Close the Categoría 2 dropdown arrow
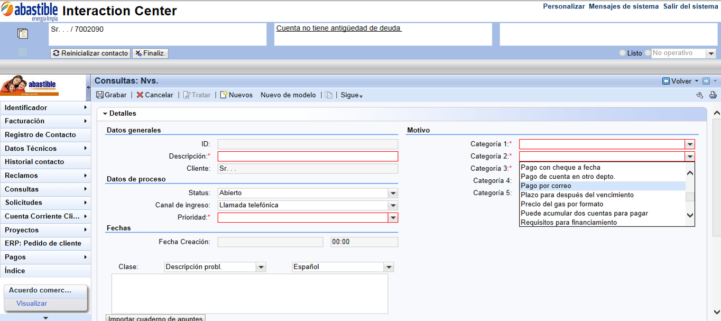This screenshot has width=721, height=321. pyautogui.click(x=690, y=156)
